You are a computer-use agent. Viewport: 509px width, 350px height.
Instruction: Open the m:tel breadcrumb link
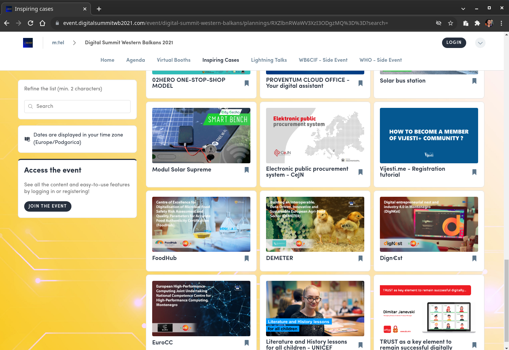(x=58, y=43)
